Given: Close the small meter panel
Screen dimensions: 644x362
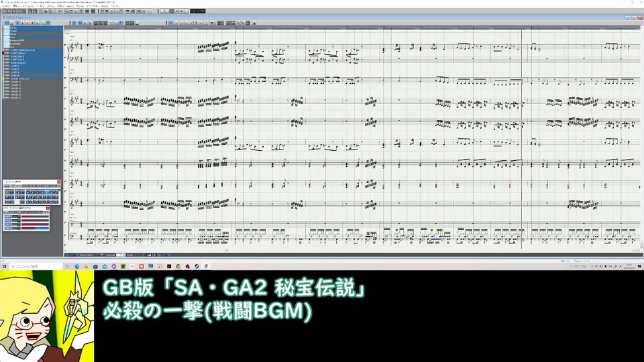Looking at the screenshot, I should (48, 208).
